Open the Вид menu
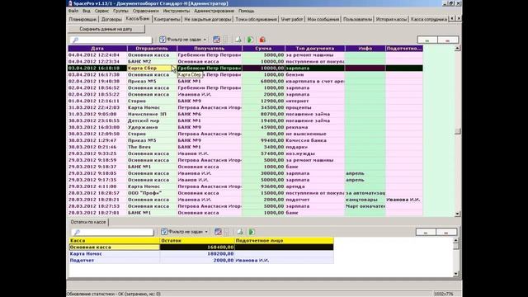This screenshot has width=528, height=297. coord(86,11)
